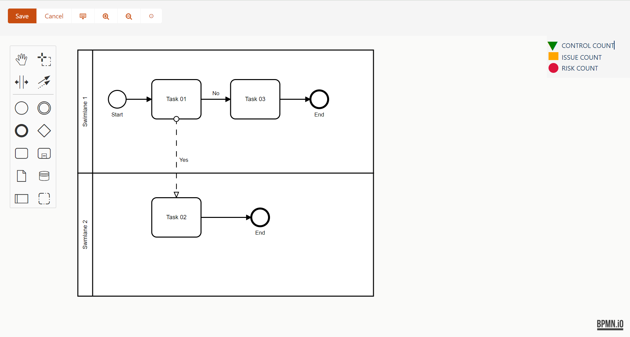Select the expanded Subprocess palette shape
Image resolution: width=630 pixels, height=337 pixels.
point(44,153)
